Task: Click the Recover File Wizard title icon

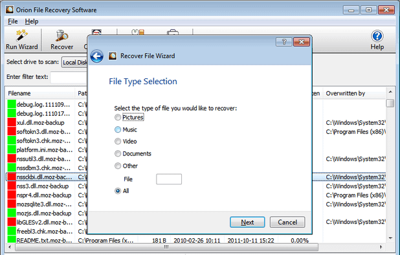Action: click(x=113, y=56)
